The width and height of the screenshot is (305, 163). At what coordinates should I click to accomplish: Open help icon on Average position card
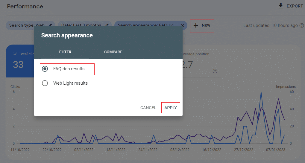tap(215, 71)
